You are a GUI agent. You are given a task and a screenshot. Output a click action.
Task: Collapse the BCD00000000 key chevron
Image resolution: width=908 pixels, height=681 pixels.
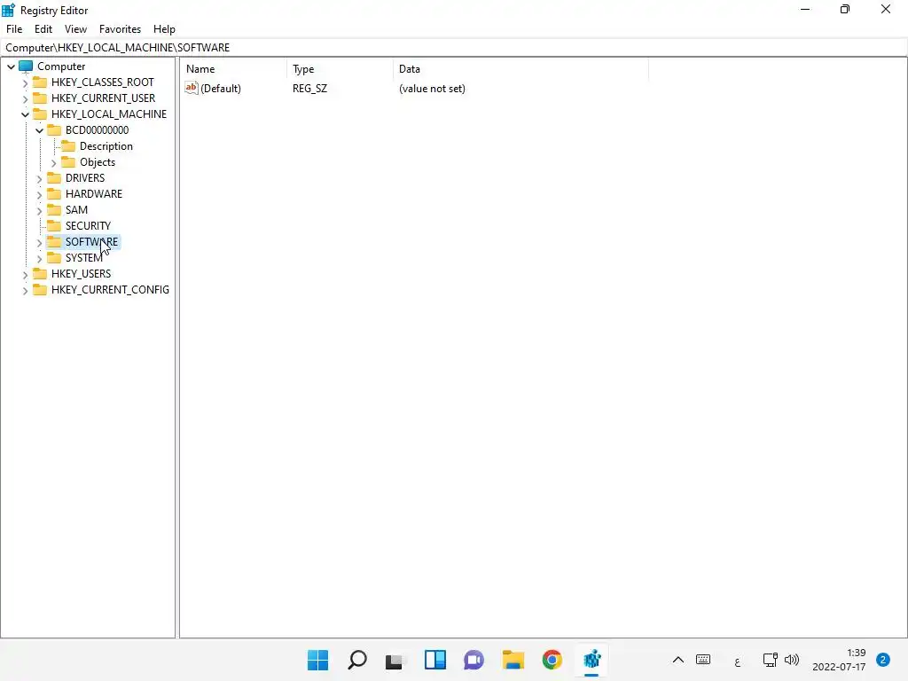click(x=39, y=131)
